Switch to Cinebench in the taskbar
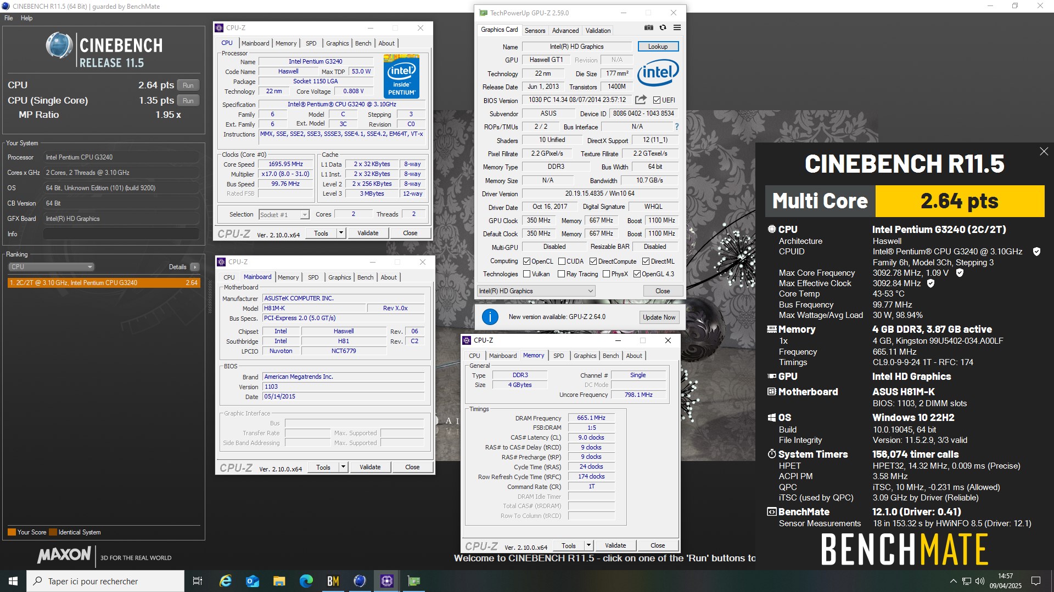This screenshot has height=592, width=1054. pyautogui.click(x=360, y=581)
